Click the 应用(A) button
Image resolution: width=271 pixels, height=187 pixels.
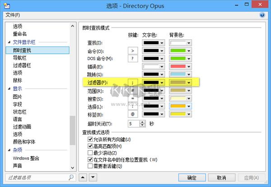click(x=252, y=178)
